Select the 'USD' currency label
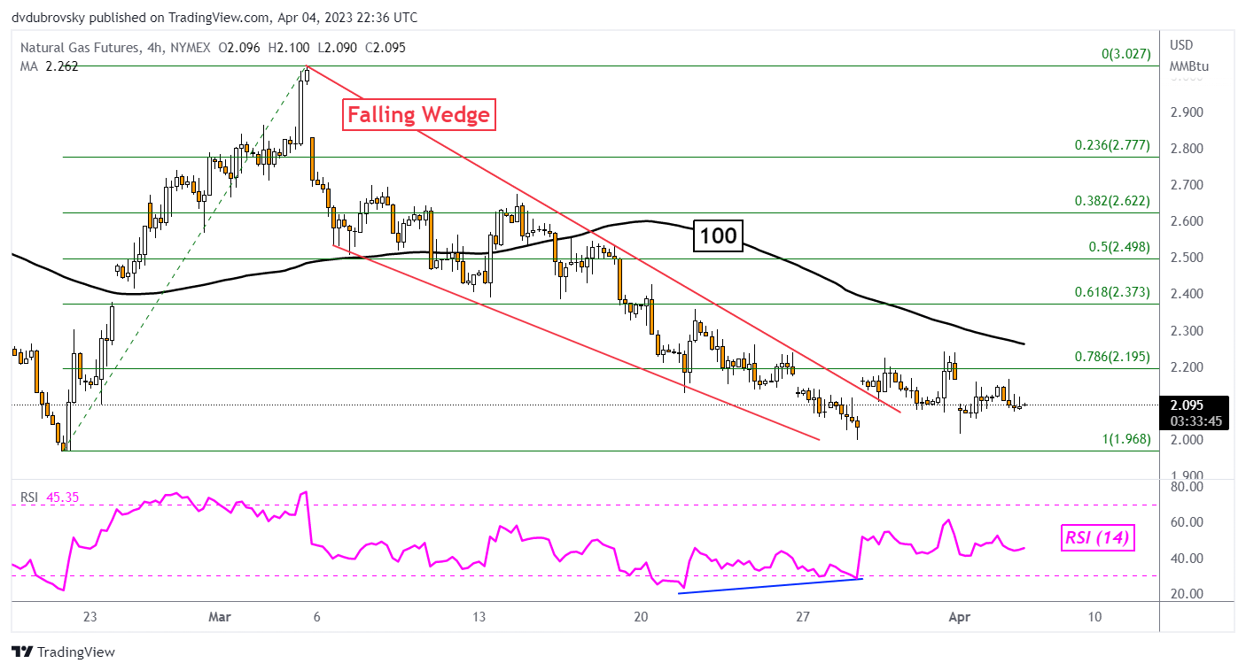1246x671 pixels. point(1181,45)
